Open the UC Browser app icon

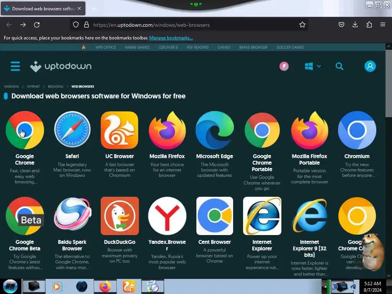[x=119, y=130]
